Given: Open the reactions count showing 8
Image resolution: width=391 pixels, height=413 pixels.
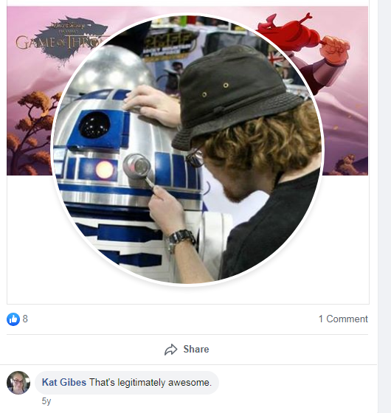Looking at the screenshot, I should 25,319.
